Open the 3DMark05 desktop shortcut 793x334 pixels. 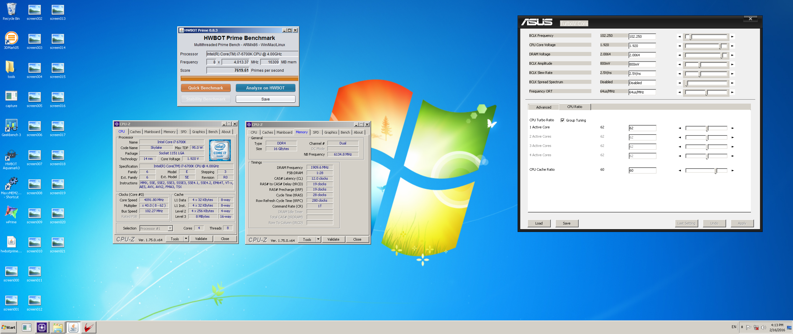[11, 41]
